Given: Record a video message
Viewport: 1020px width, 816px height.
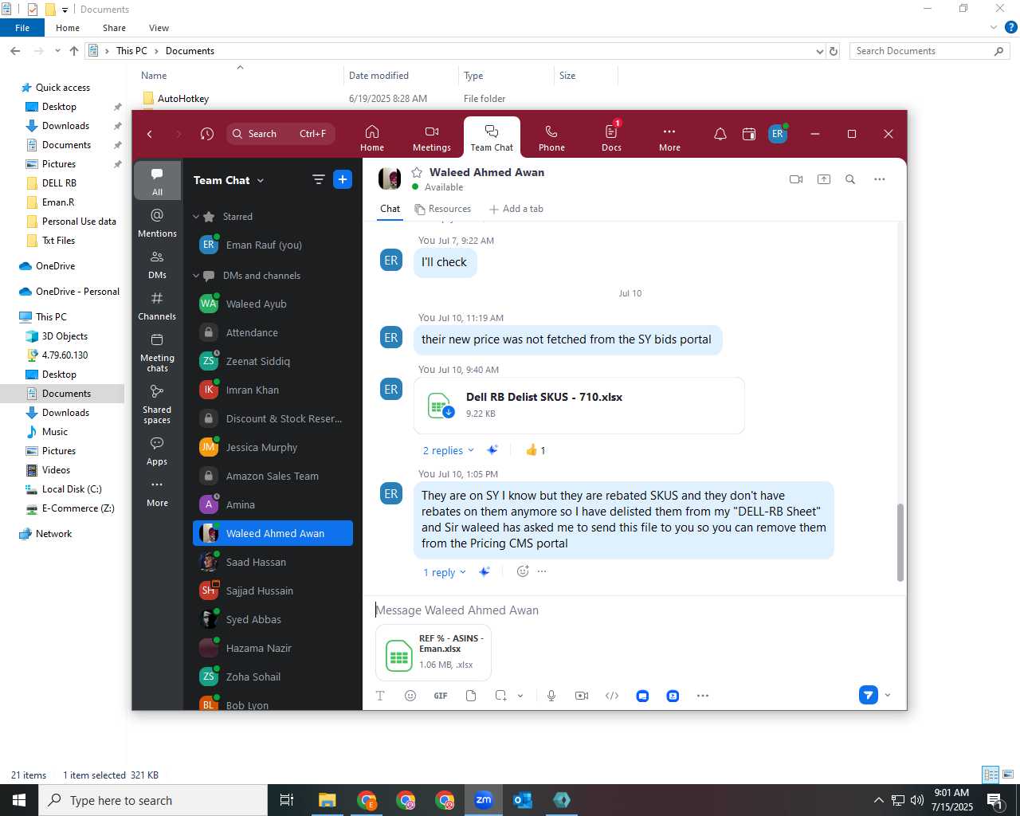Looking at the screenshot, I should click(582, 696).
